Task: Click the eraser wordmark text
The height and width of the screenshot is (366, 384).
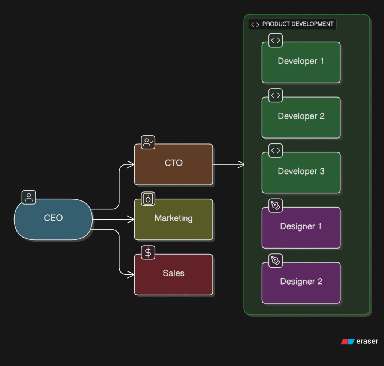Action: 367,341
